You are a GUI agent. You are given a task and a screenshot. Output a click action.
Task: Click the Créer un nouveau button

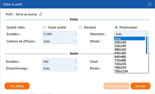(117, 86)
